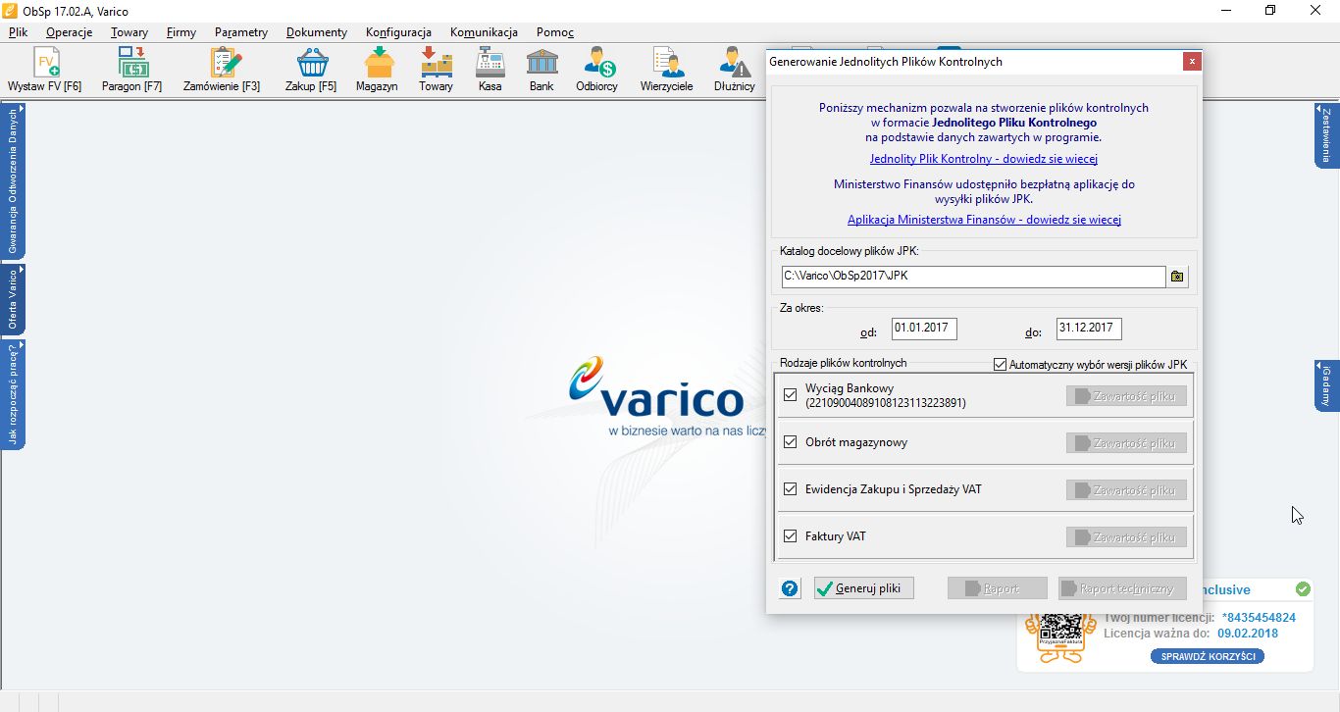Click the green license checkmark icon
Viewport: 1340px width, 712px height.
1303,589
